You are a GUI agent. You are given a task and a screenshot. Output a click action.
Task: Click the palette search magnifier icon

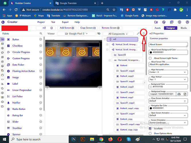tap(41, 33)
